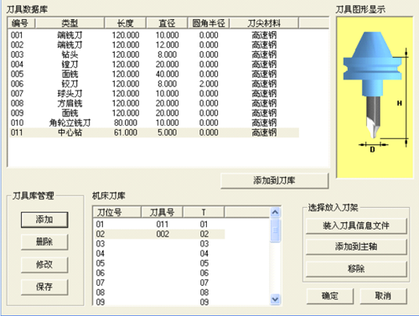
Task: Select tool 011 中心钻 row
Action: (x=154, y=132)
